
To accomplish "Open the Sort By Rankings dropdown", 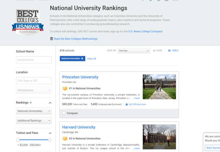I will tap(134, 51).
